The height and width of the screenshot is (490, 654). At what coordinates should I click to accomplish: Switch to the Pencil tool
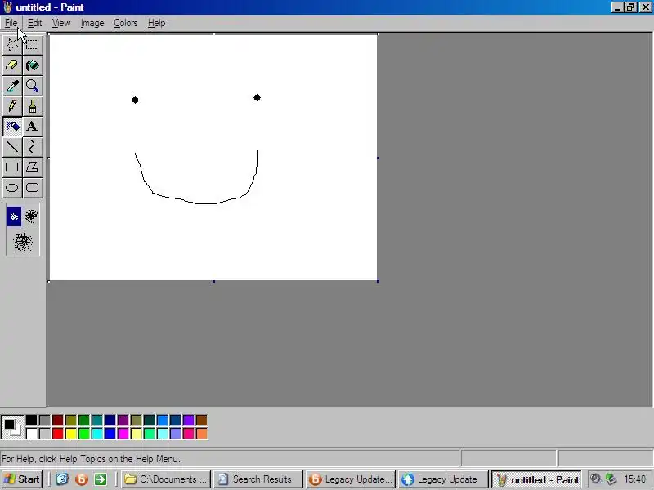(12, 106)
